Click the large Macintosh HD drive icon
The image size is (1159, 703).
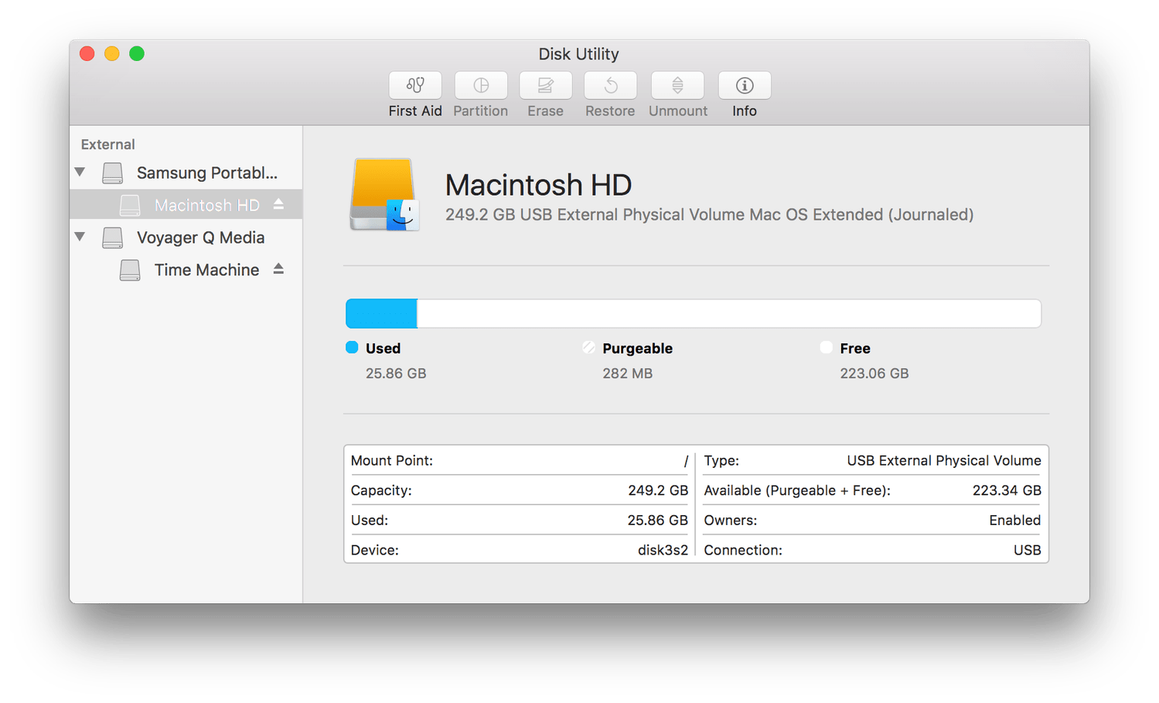(384, 195)
